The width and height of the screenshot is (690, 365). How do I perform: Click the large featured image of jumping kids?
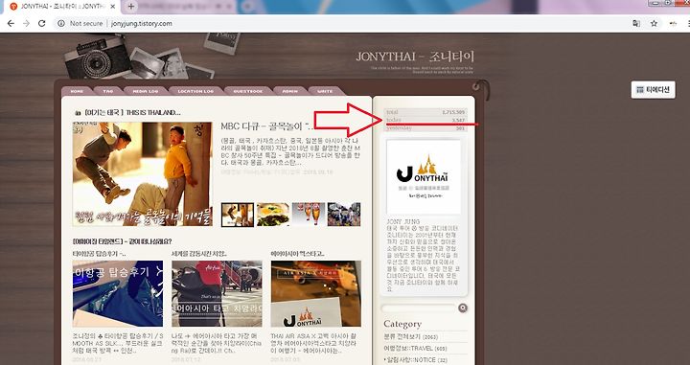point(143,174)
